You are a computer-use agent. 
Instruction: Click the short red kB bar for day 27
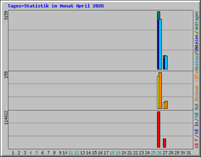[x=164, y=143]
